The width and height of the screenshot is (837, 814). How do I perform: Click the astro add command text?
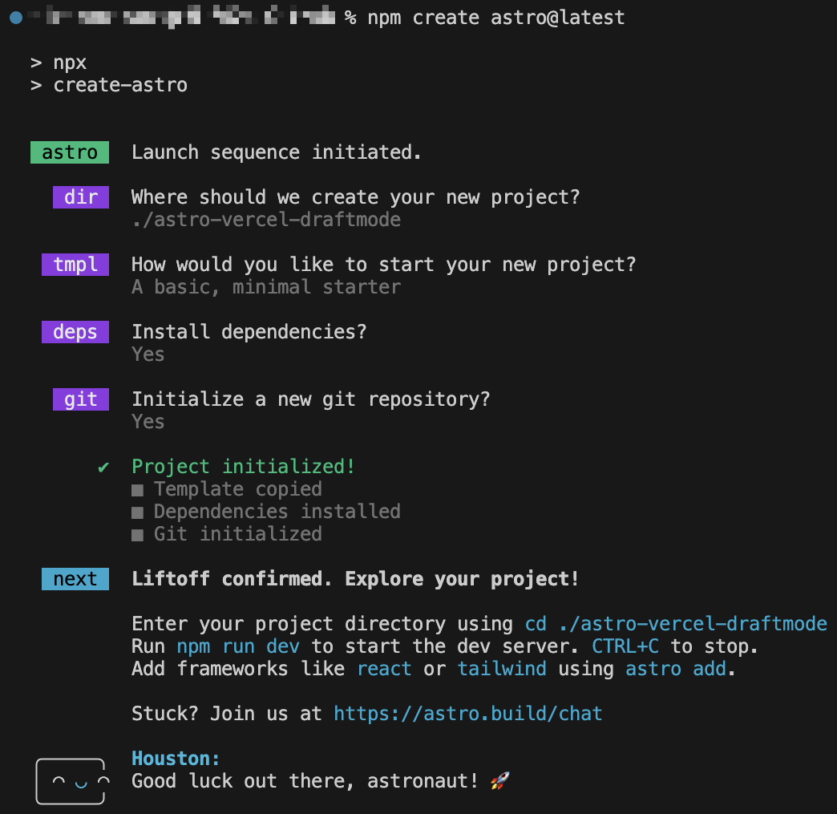click(676, 669)
